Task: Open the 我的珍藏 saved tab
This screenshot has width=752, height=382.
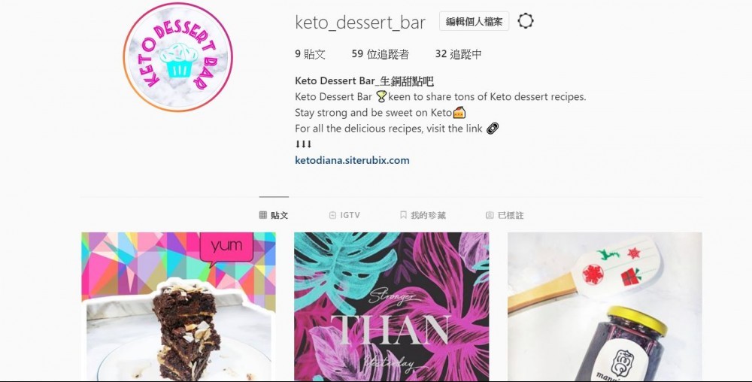Action: pyautogui.click(x=423, y=215)
